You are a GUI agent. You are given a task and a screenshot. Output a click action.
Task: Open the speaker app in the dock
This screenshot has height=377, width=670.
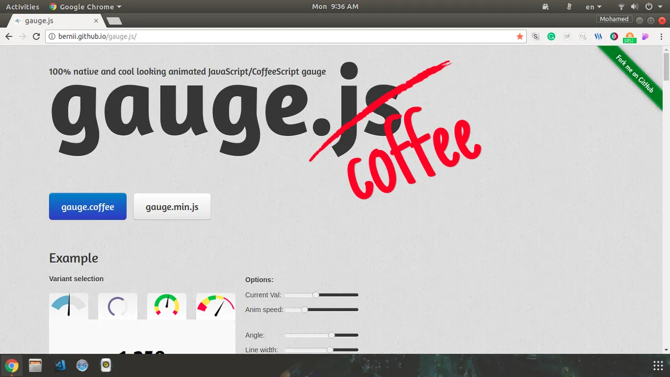tap(106, 365)
